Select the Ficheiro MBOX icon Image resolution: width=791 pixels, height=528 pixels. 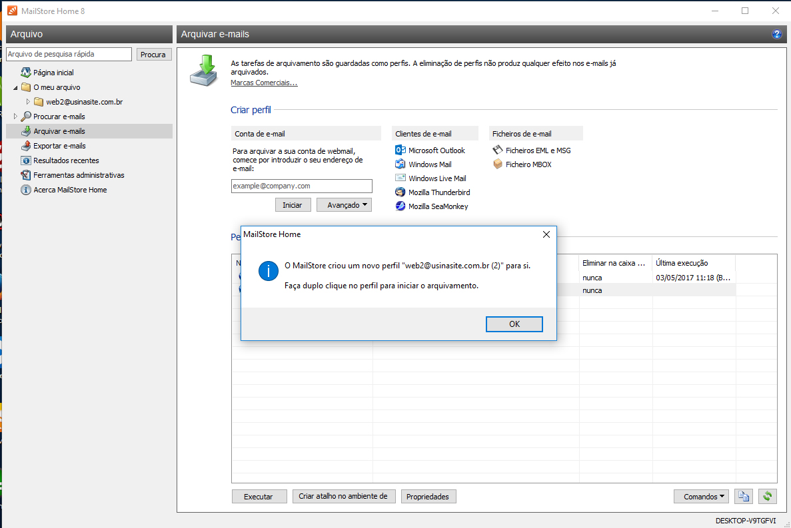click(498, 164)
